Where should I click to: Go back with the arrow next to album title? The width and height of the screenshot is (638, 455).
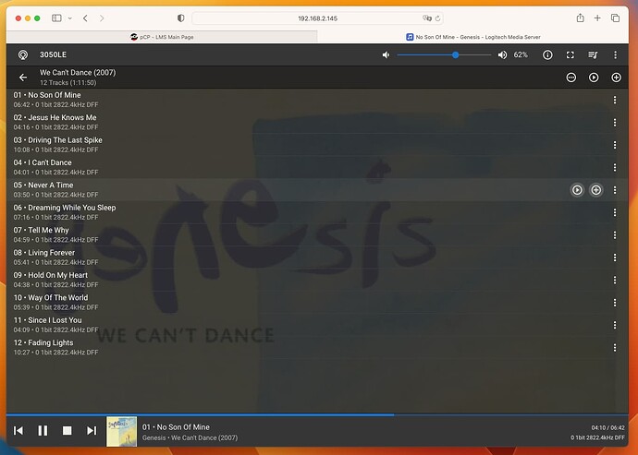[23, 78]
